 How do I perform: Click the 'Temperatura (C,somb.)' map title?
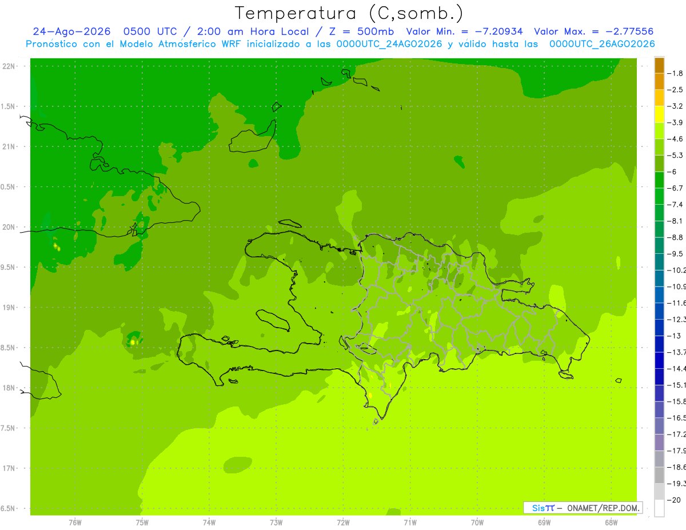349,13
